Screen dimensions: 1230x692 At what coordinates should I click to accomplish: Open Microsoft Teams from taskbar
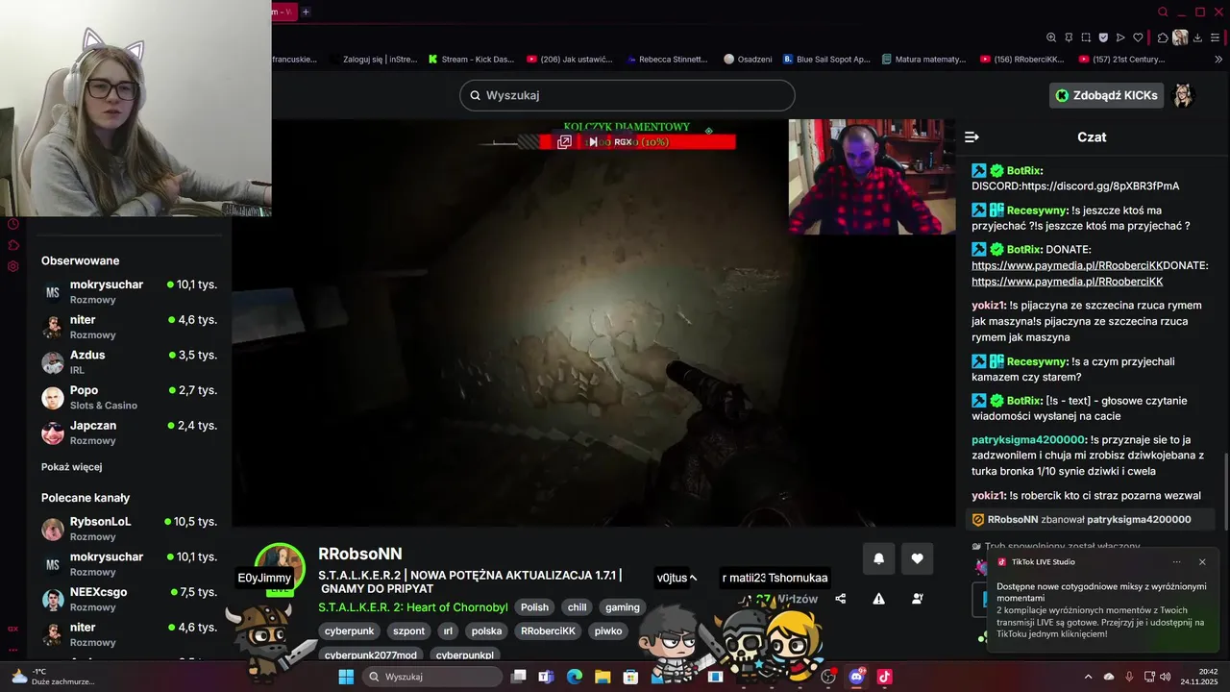(x=547, y=677)
